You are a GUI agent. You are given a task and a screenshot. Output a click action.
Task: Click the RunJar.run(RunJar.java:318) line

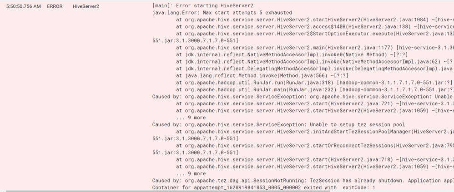(x=315, y=83)
